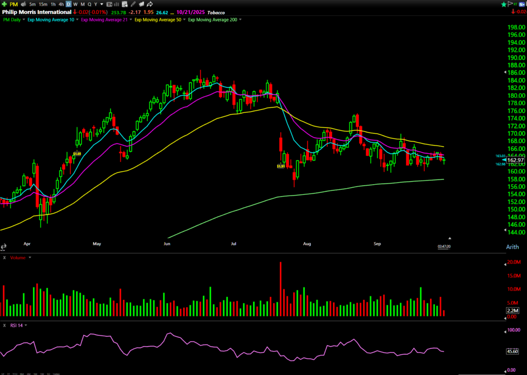527x375 pixels.
Task: Click the share arrow icon
Action: 150,4
